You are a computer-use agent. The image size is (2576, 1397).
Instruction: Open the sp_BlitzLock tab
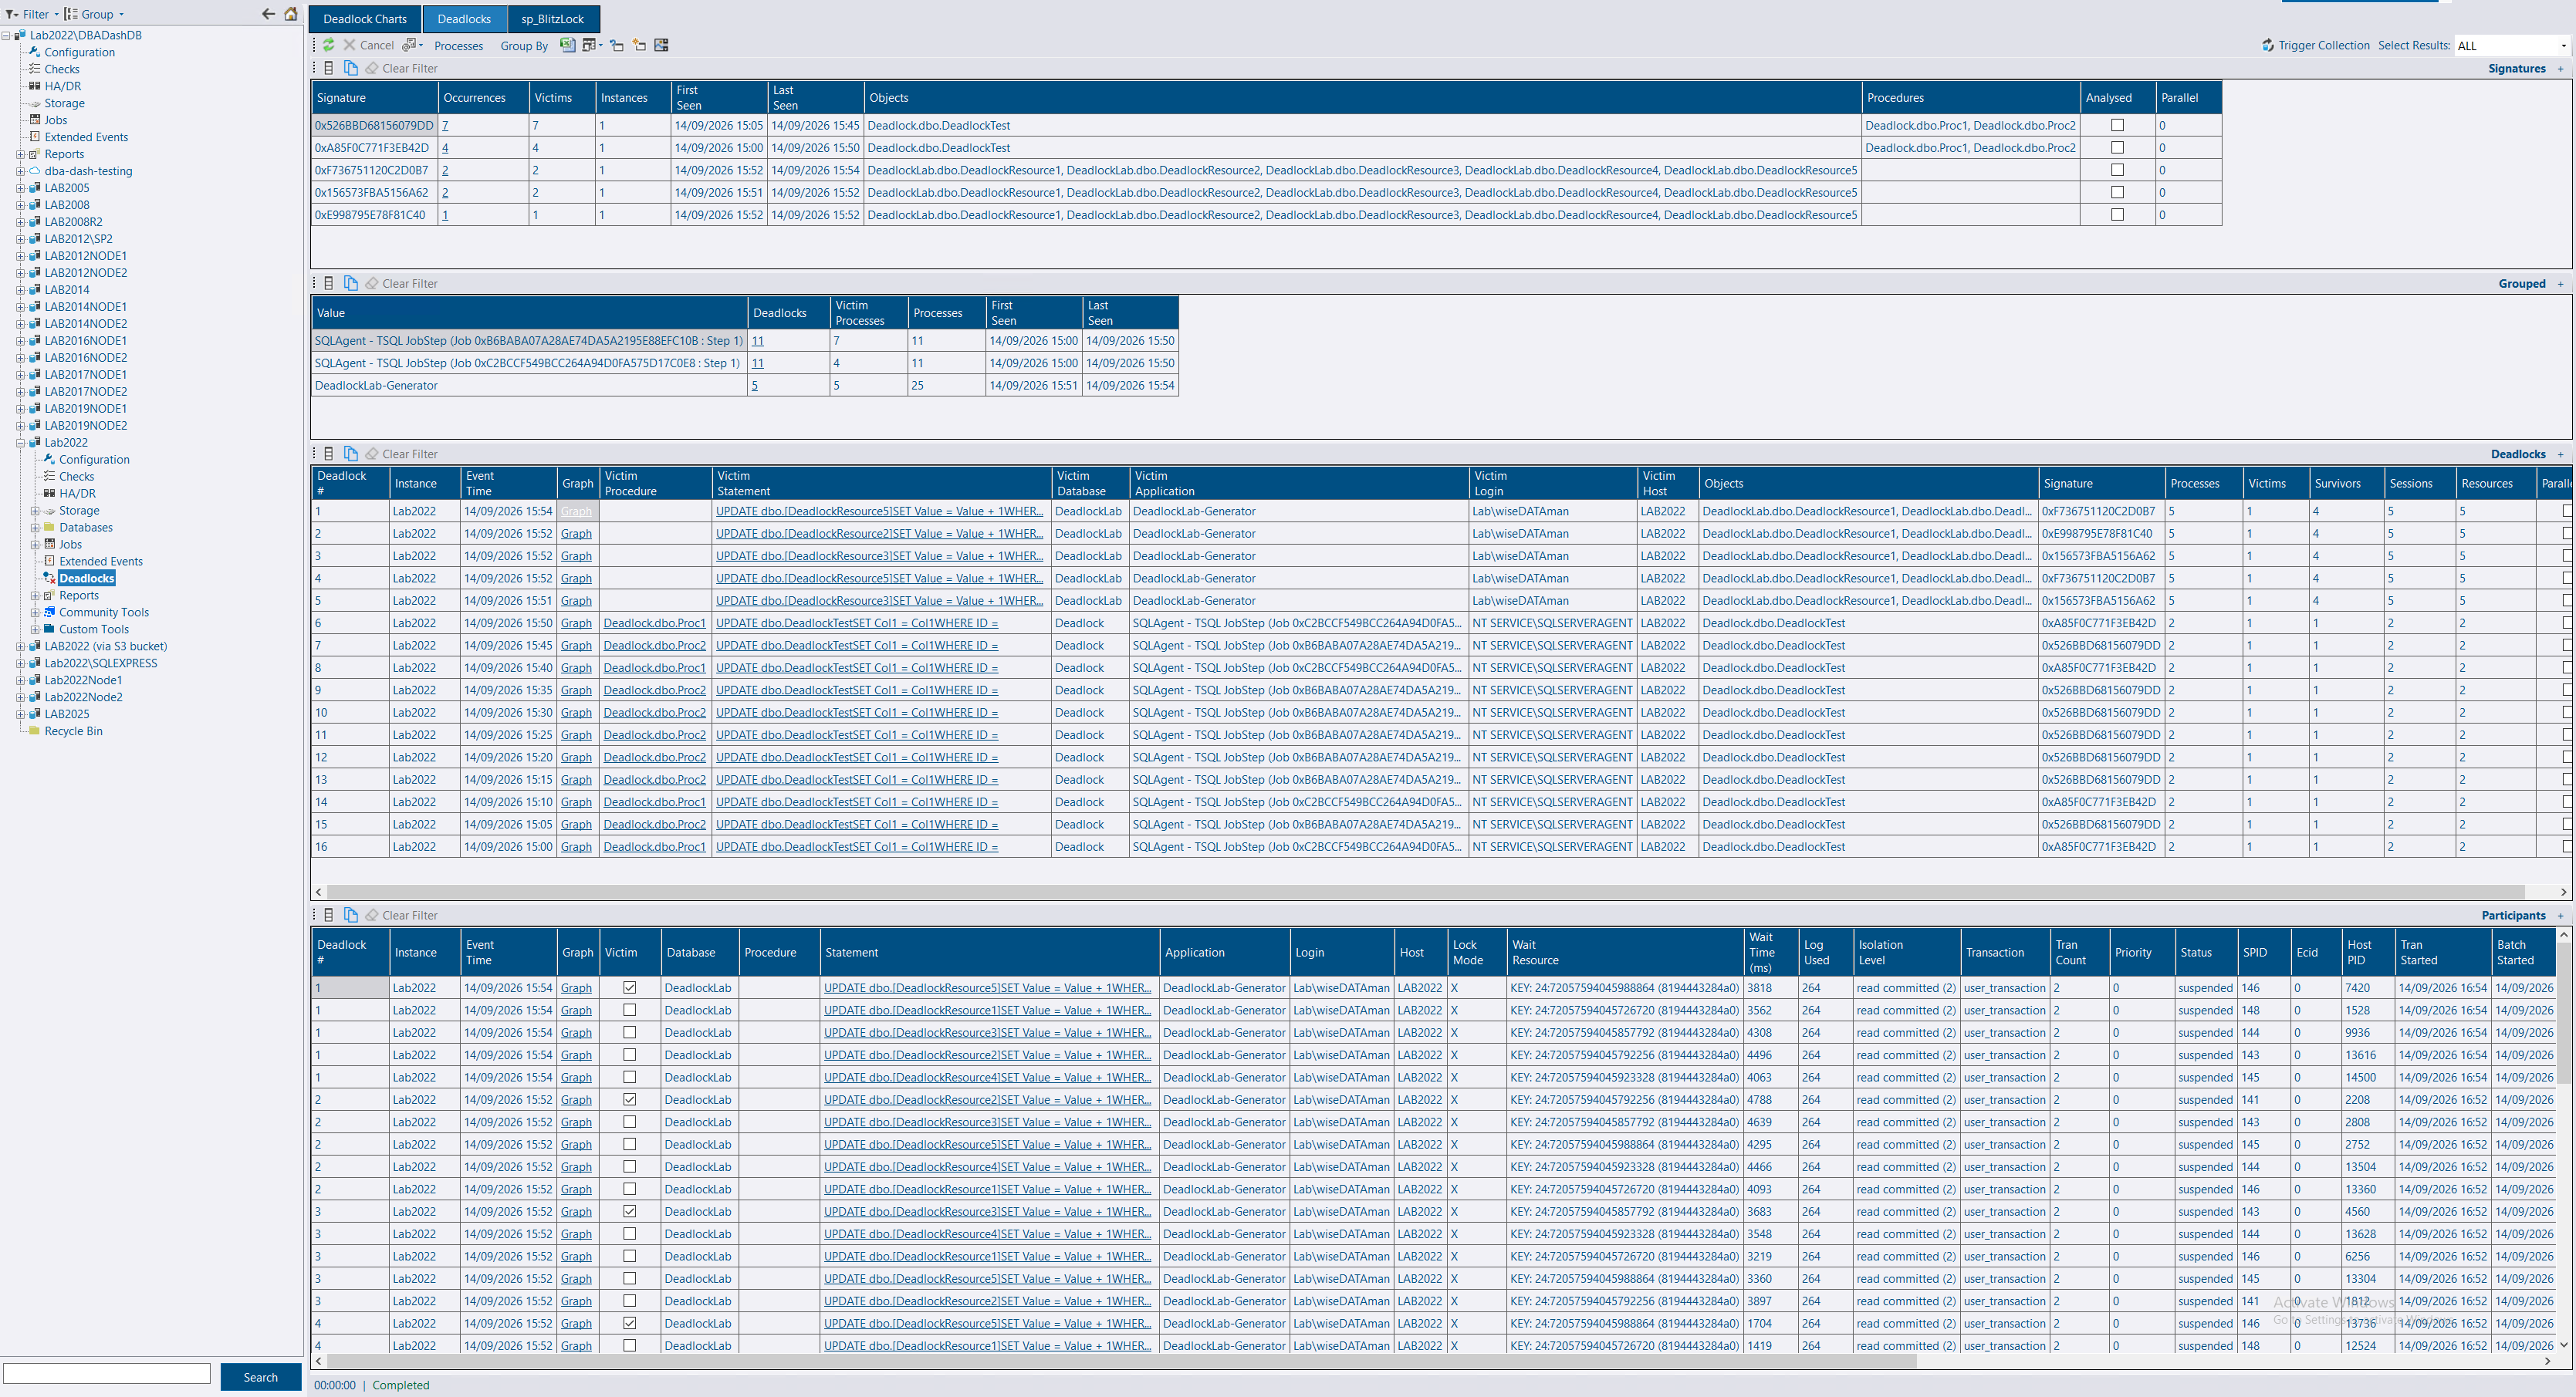[x=552, y=19]
